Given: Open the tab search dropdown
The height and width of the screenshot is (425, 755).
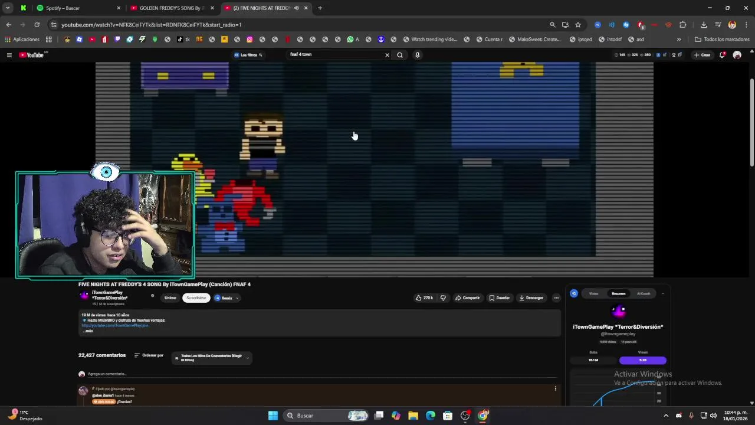Looking at the screenshot, I should pyautogui.click(x=8, y=8).
